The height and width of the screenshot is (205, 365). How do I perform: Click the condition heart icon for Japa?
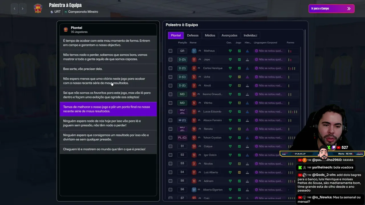click(230, 60)
